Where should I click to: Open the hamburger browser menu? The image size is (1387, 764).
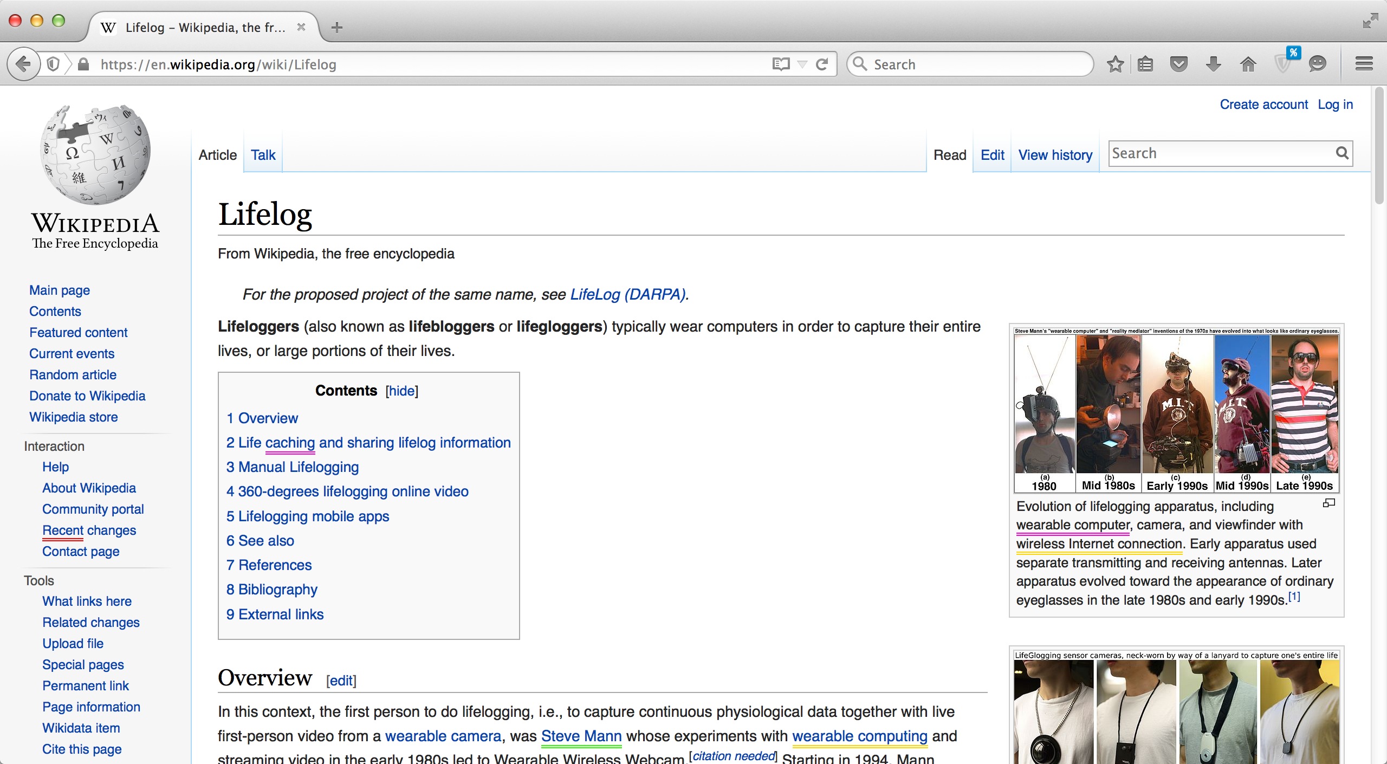click(1364, 64)
